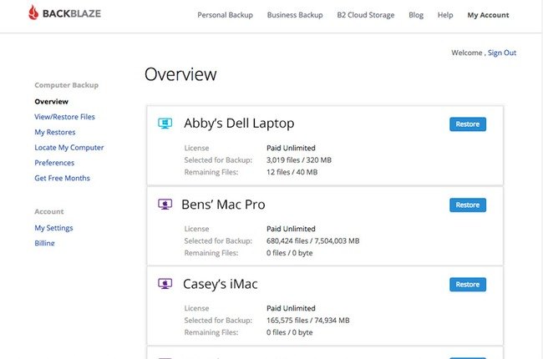Go to B2 Cloud Storage
The height and width of the screenshot is (359, 543).
tap(366, 15)
